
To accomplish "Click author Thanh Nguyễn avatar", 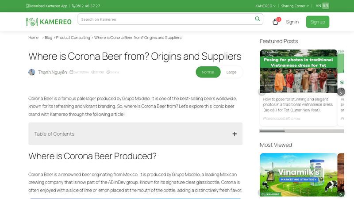I will 31,72.
